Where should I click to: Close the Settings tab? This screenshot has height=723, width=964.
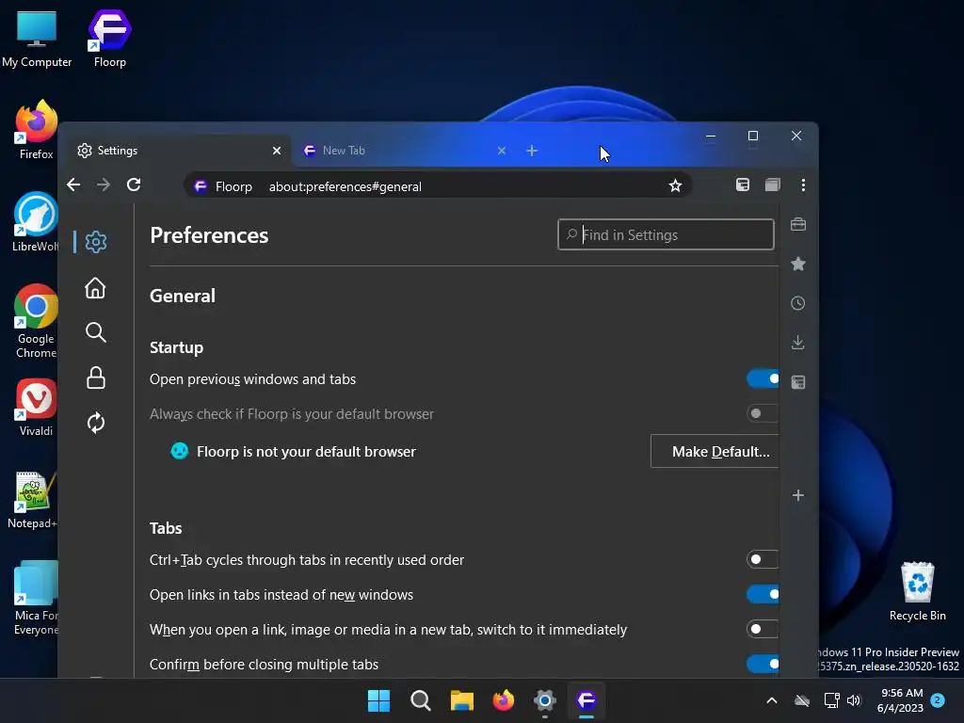click(x=277, y=151)
